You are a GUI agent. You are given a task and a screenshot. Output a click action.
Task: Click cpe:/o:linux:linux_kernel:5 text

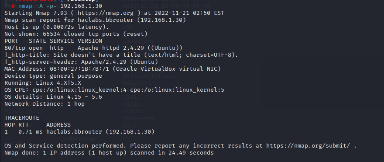click(177, 90)
